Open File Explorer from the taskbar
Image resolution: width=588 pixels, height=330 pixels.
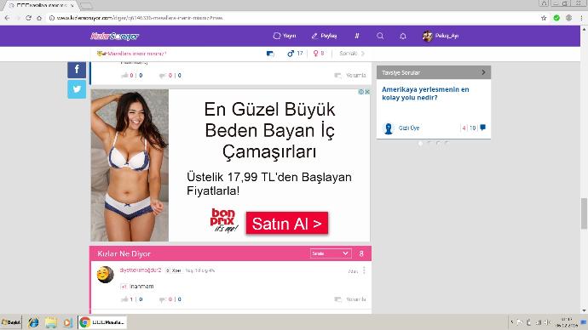[50, 322]
